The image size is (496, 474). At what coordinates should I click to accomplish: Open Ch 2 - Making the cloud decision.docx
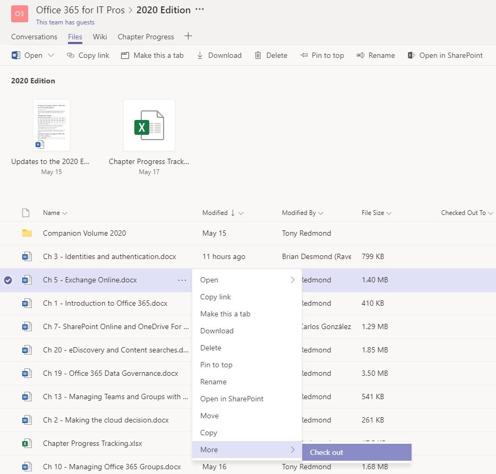[106, 420]
